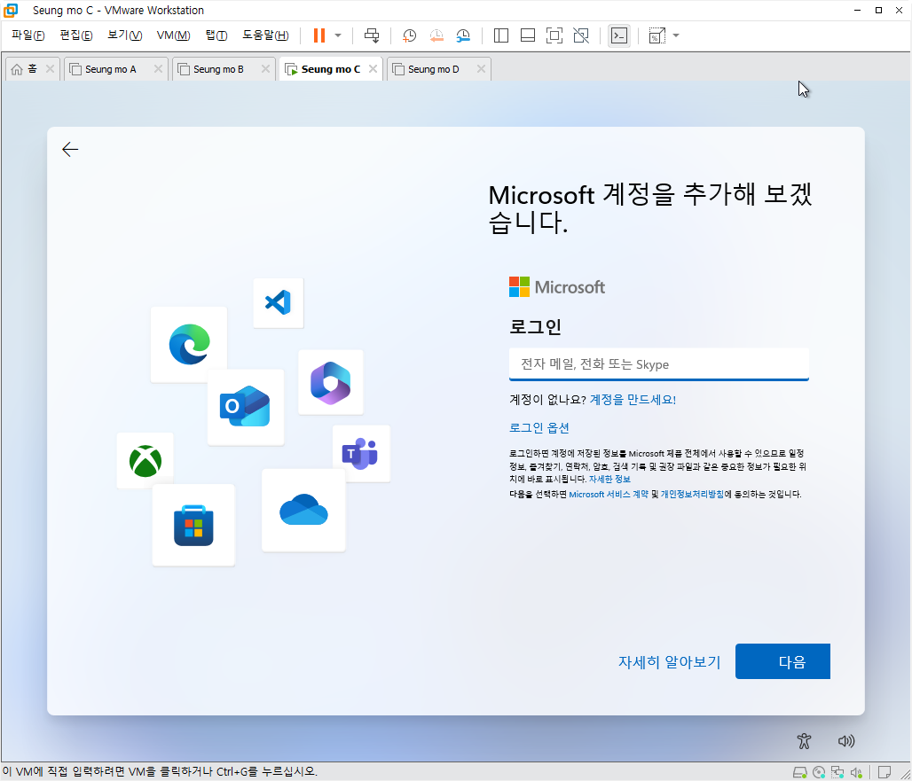The height and width of the screenshot is (781, 912).
Task: Open the VM(M) menu
Action: pos(173,35)
